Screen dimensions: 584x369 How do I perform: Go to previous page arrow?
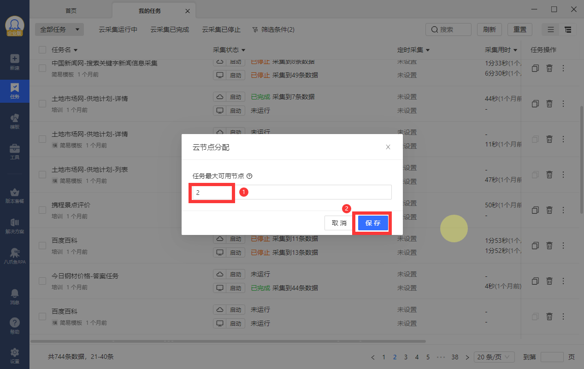[373, 357]
